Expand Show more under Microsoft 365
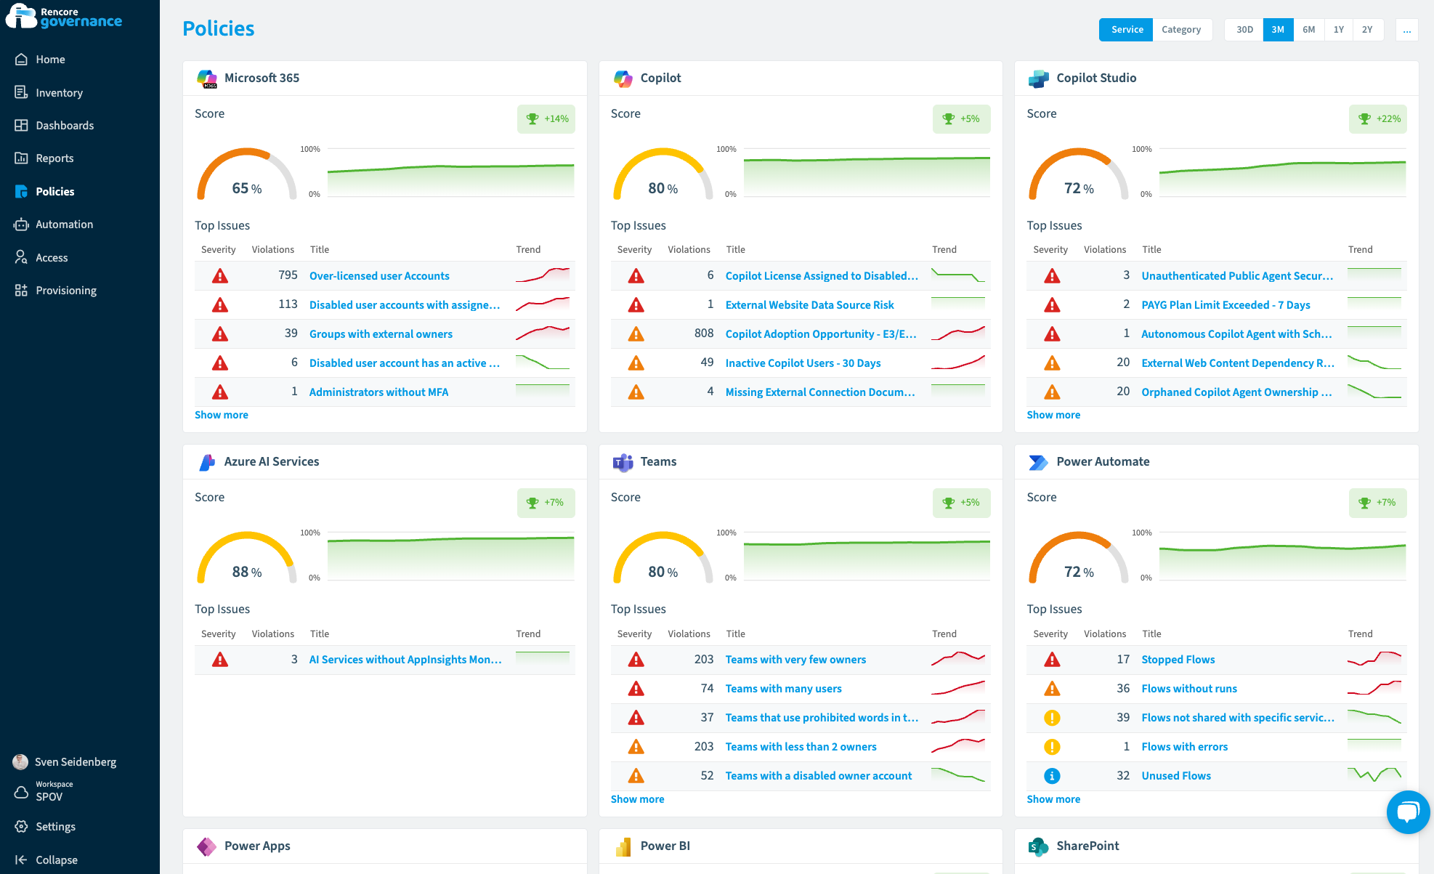 coord(222,415)
